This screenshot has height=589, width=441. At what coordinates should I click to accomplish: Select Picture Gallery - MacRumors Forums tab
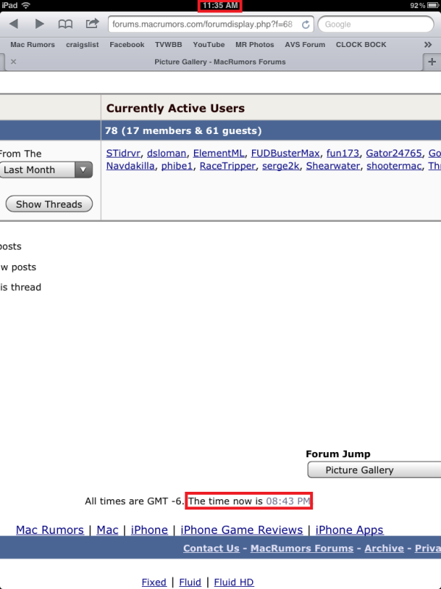pos(220,62)
